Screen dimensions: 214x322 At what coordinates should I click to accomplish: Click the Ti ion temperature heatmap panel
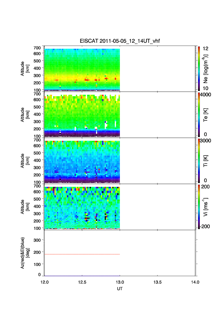[82, 162]
